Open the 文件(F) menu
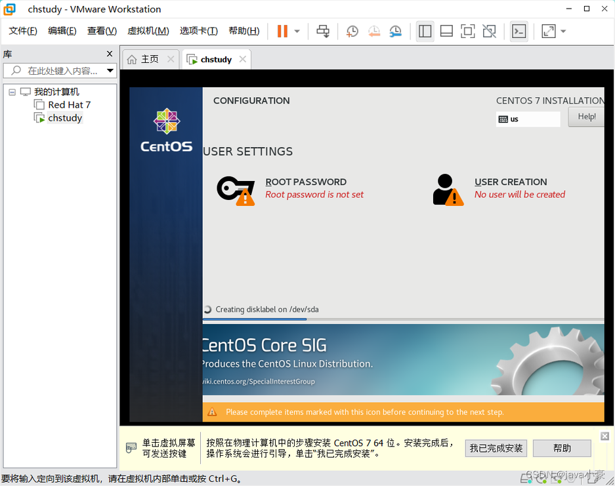This screenshot has height=486, width=615. pos(23,31)
